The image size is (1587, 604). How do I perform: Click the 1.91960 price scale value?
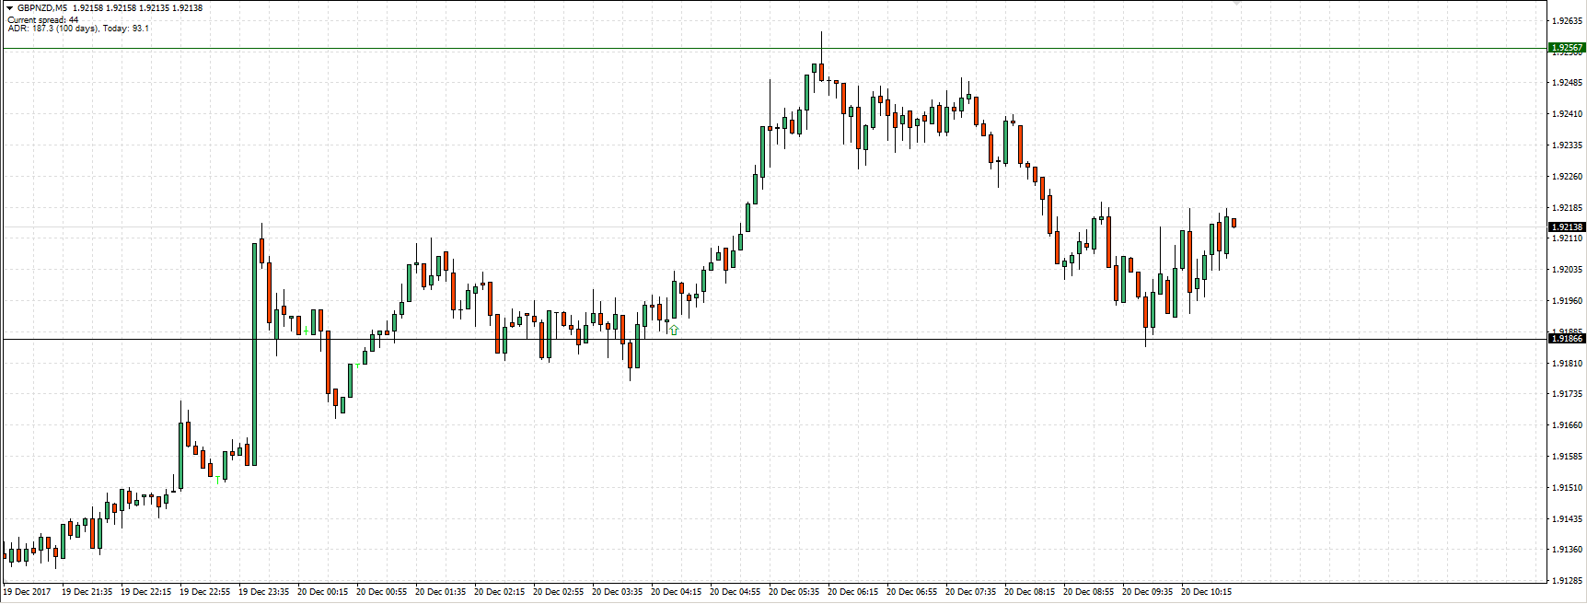(x=1568, y=301)
